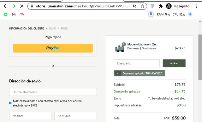Open the shield extension icon

coord(152,6)
